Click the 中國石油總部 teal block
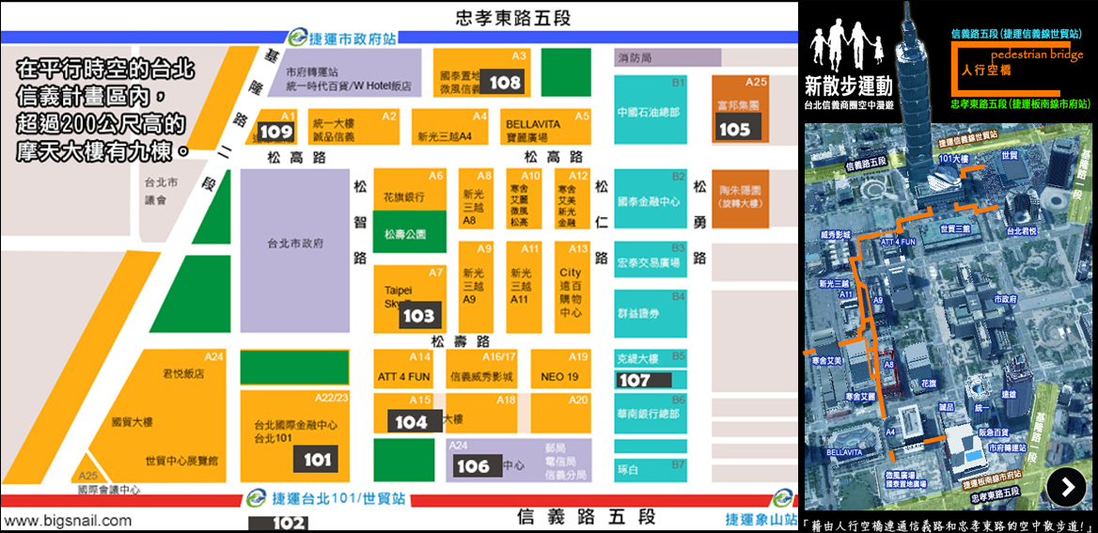Screen dimensions: 1098x533 click(x=649, y=112)
